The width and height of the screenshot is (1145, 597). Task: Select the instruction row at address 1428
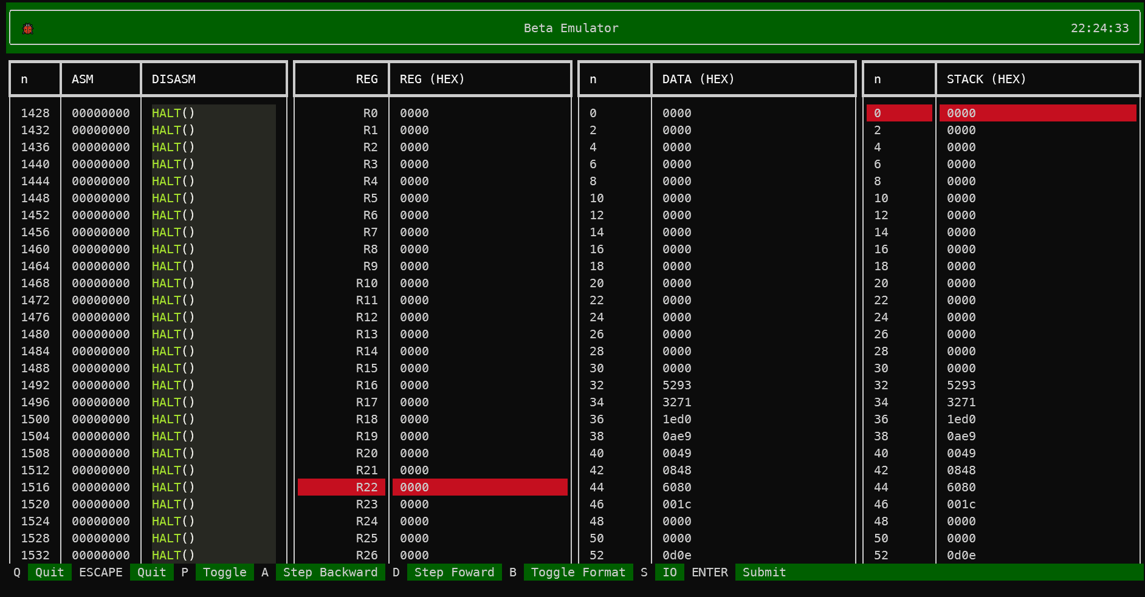(146, 113)
